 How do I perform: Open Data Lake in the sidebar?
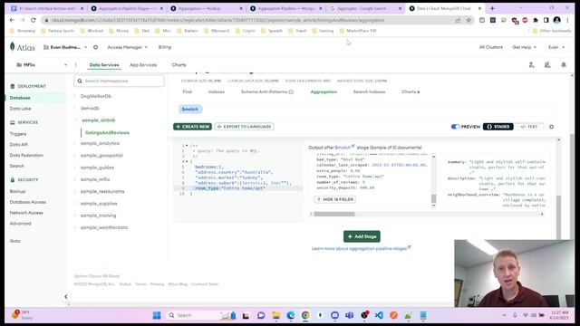[x=20, y=109]
